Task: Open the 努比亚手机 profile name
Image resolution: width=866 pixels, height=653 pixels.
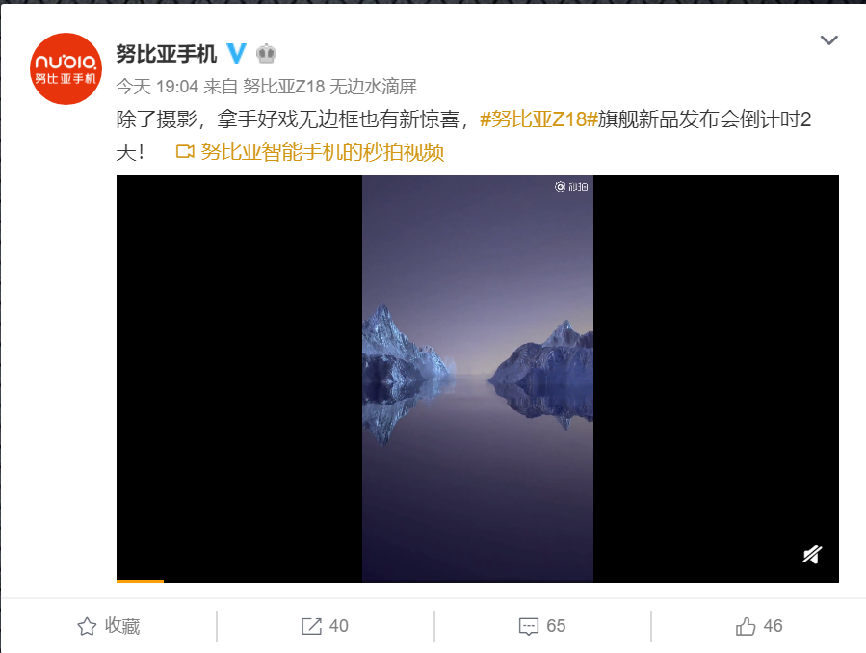Action: tap(167, 54)
